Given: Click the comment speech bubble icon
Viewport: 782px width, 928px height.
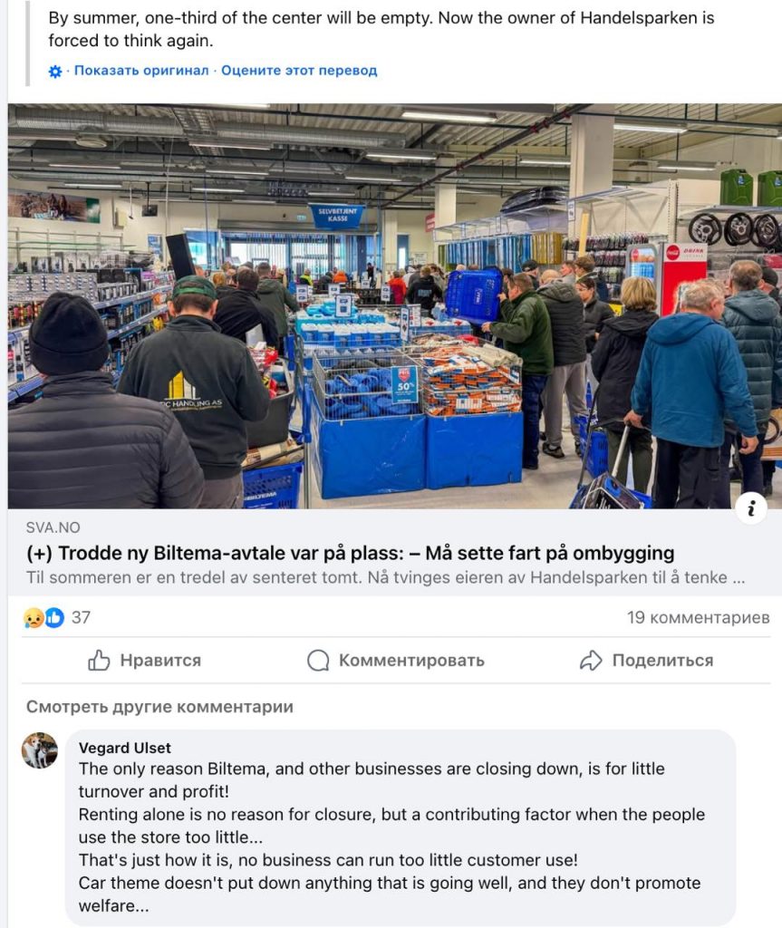Looking at the screenshot, I should coord(318,661).
